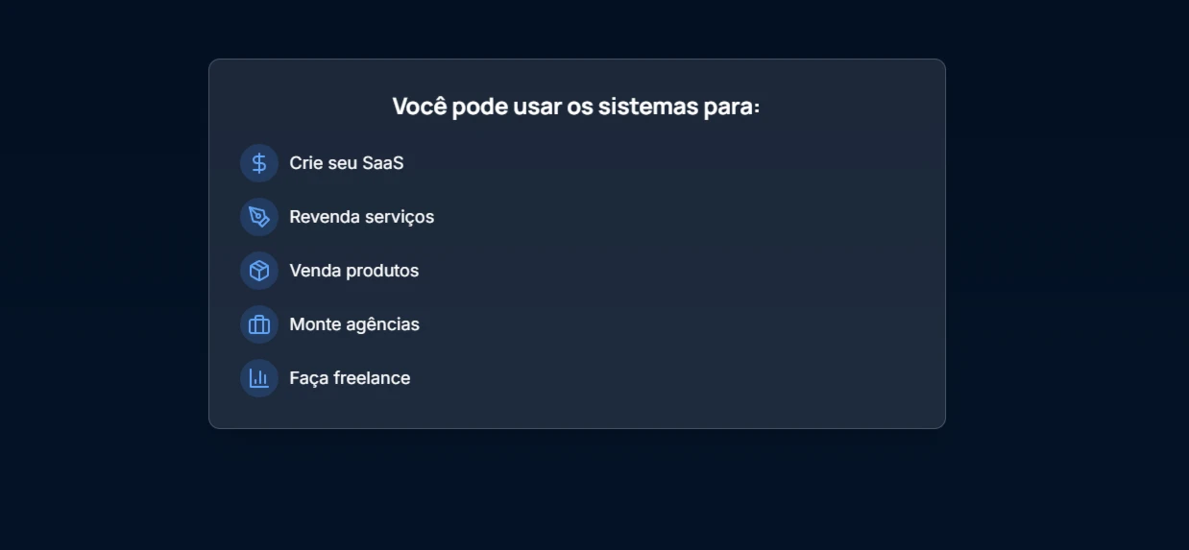Click the dollar sign icon

pyautogui.click(x=259, y=163)
